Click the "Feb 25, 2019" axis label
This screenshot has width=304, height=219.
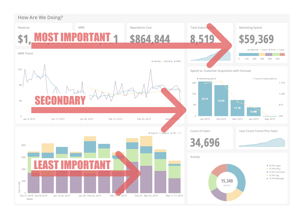click(x=144, y=119)
